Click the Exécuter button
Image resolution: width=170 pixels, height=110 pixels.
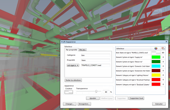[x=159, y=104]
